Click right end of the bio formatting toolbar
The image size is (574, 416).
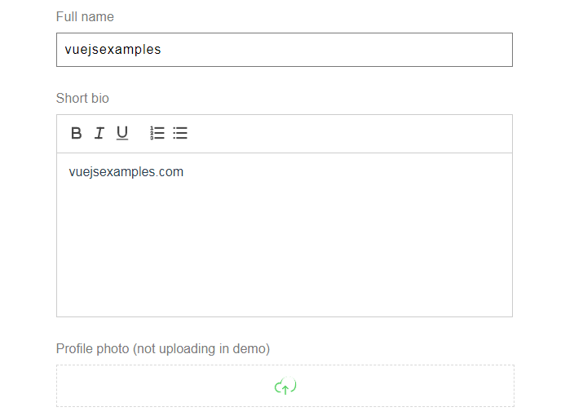click(x=489, y=133)
